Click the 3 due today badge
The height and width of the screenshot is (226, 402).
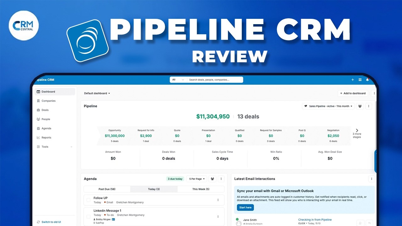(x=175, y=179)
